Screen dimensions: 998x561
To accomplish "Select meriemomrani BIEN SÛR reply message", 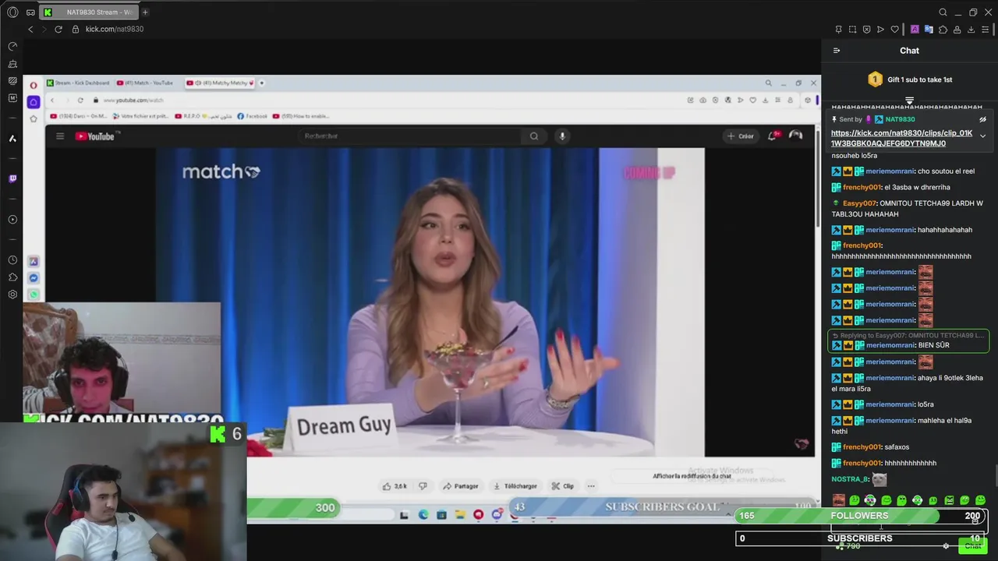I will point(908,341).
